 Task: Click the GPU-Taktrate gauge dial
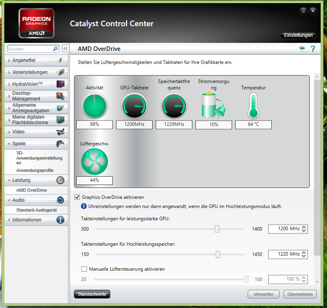[134, 106]
